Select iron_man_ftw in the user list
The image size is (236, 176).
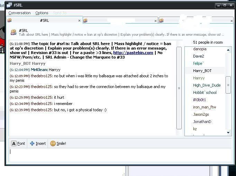tap(204, 107)
